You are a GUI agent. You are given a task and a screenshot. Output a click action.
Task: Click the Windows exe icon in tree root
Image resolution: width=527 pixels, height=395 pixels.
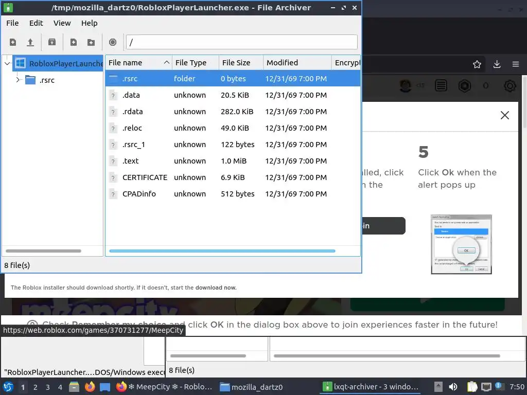tap(21, 63)
